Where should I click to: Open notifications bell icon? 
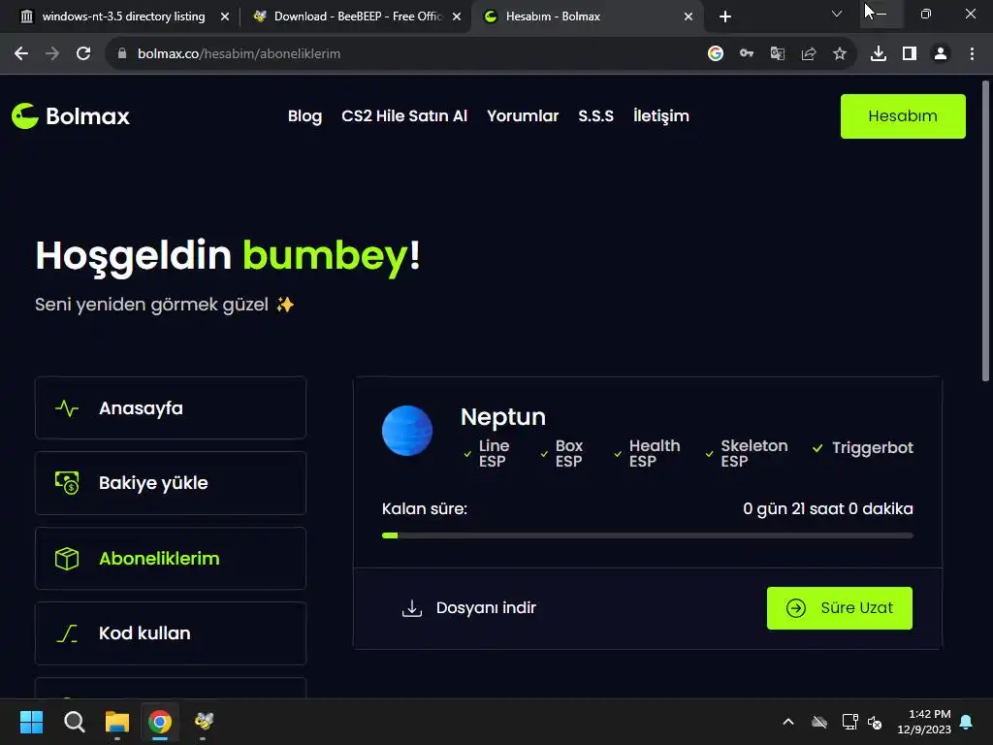pyautogui.click(x=967, y=722)
